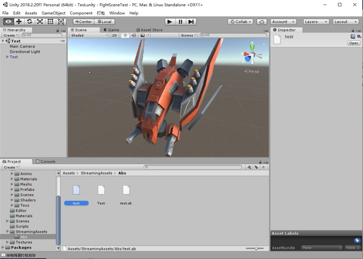Viewport: 363px width, 259px height.
Task: Adjust the Project icon size slider
Action: pyautogui.click(x=256, y=248)
